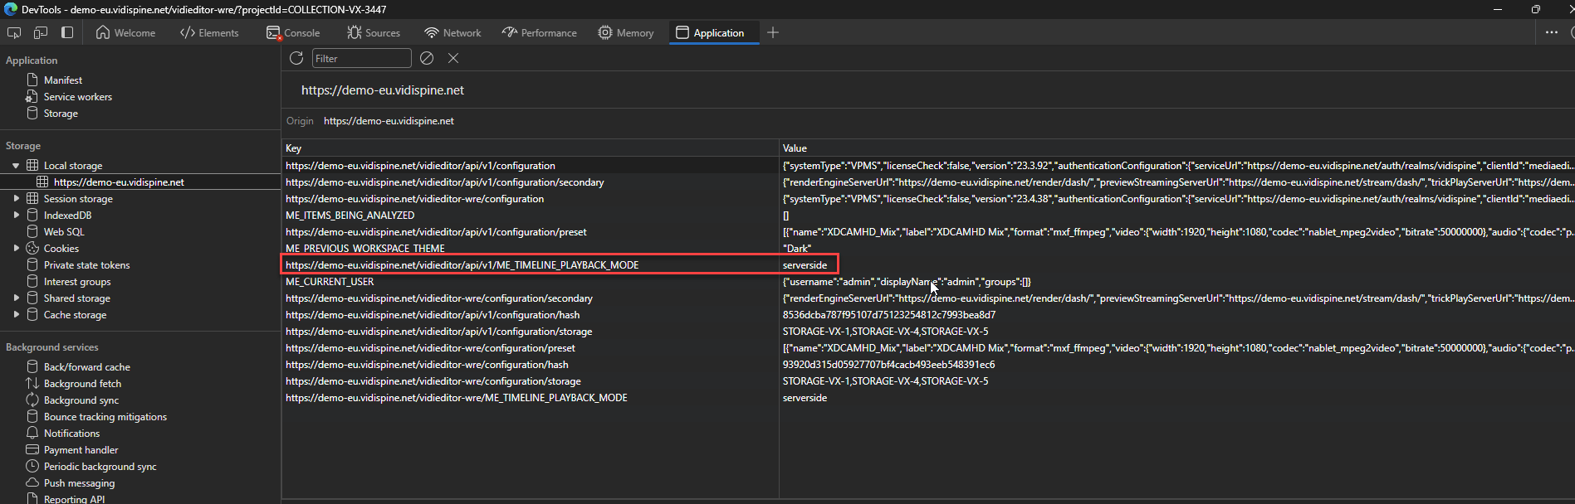
Task: Toggle the activity bar dock icon
Action: click(x=67, y=32)
